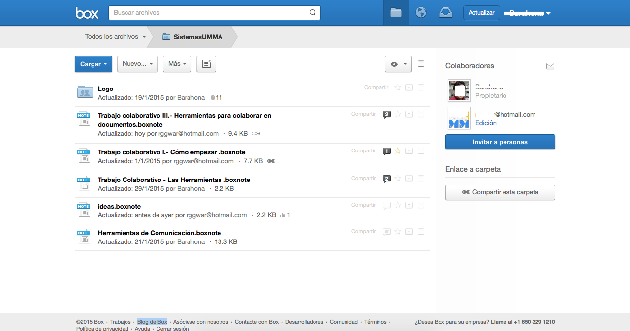Click the search magnifier icon
Screen dimensions: 630x331
[x=313, y=13]
